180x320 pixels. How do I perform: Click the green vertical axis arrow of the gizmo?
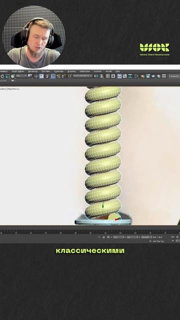coord(103,205)
